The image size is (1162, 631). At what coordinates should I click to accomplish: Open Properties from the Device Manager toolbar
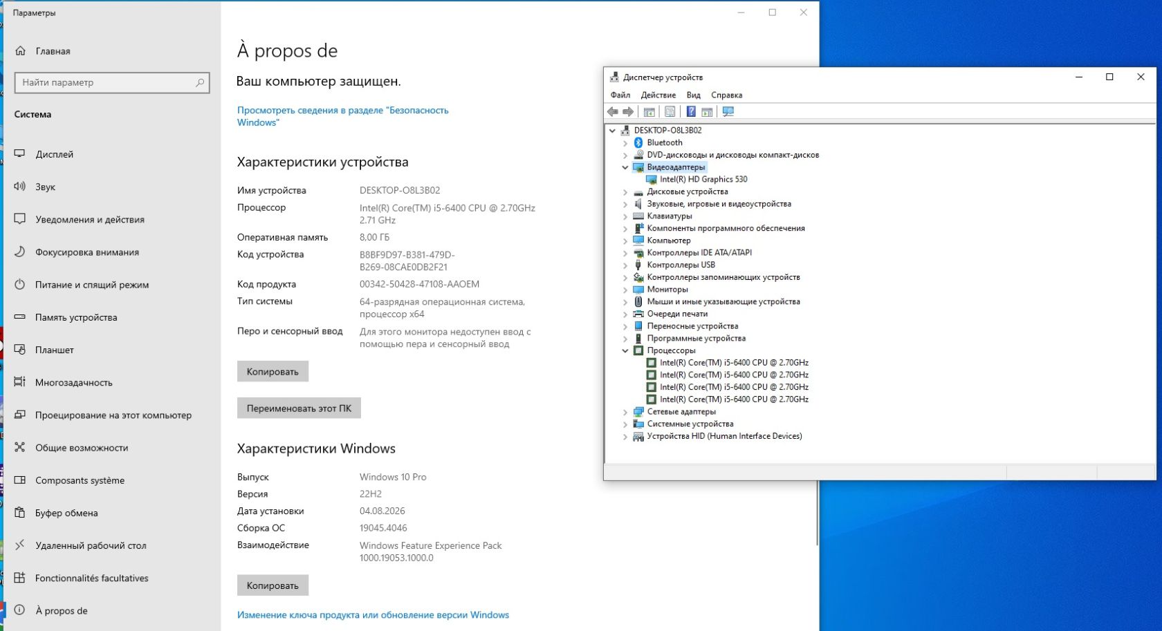tap(670, 112)
